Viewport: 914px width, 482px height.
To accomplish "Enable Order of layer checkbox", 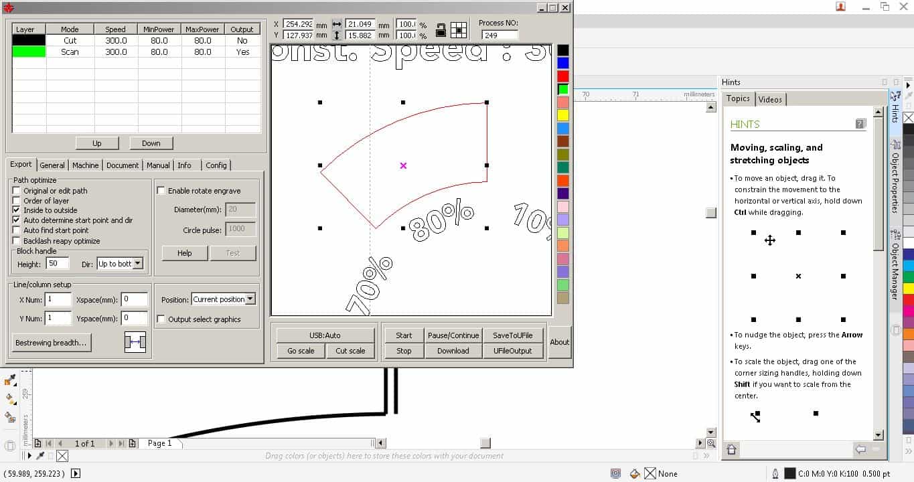I will pos(17,201).
